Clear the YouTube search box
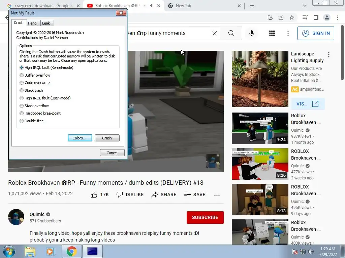Image resolution: width=345 pixels, height=258 pixels. coord(215,33)
